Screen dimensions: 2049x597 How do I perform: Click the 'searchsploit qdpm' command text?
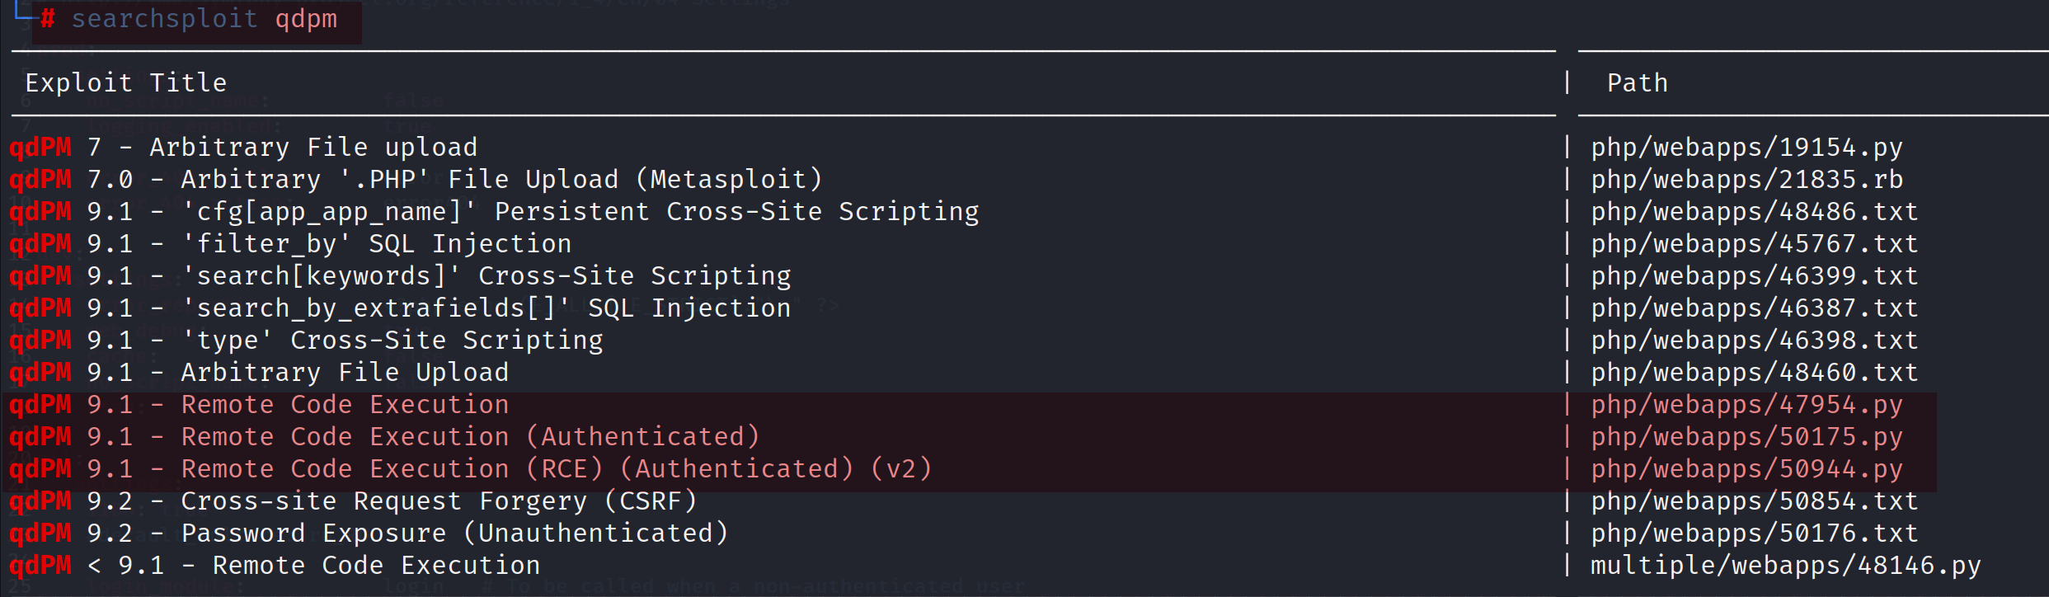[x=204, y=19]
